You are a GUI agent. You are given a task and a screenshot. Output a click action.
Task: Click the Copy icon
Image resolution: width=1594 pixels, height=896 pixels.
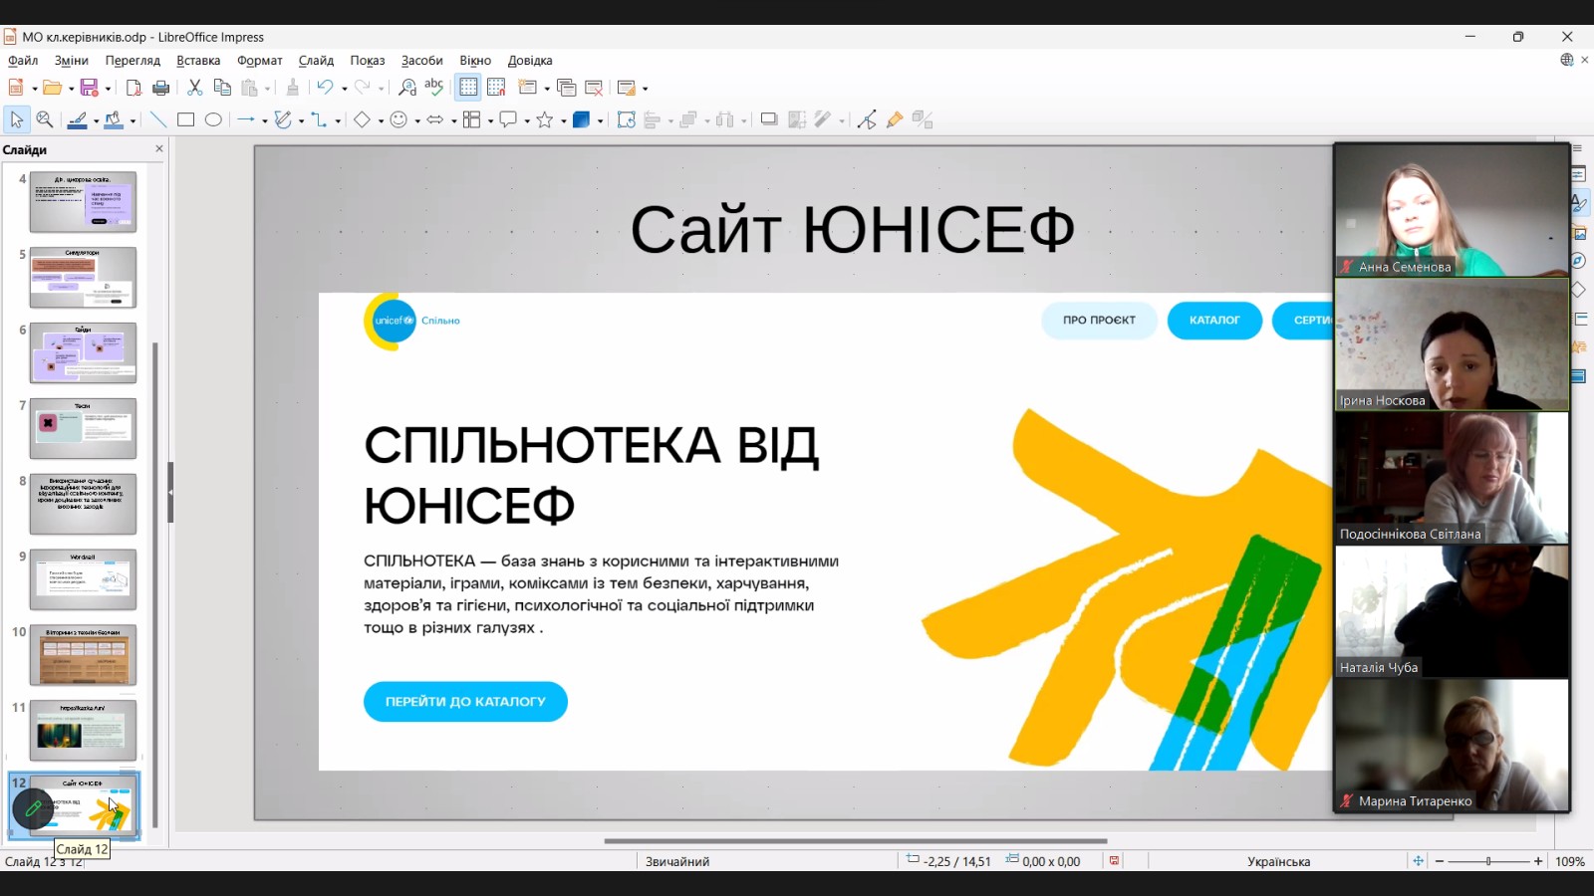pos(222,88)
